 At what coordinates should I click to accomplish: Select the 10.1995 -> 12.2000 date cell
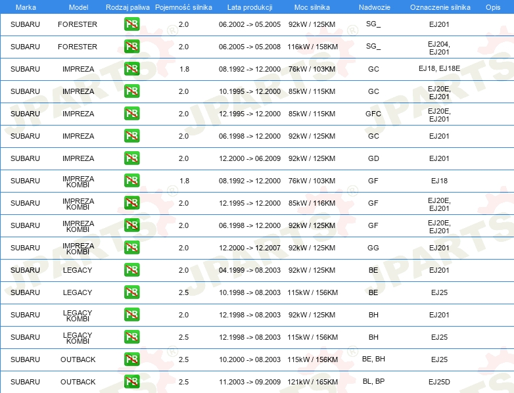(x=250, y=91)
